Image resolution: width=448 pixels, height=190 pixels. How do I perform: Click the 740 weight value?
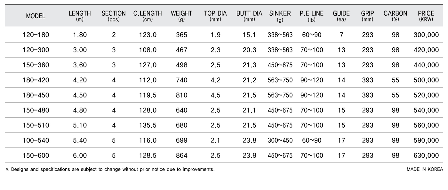pyautogui.click(x=182, y=80)
